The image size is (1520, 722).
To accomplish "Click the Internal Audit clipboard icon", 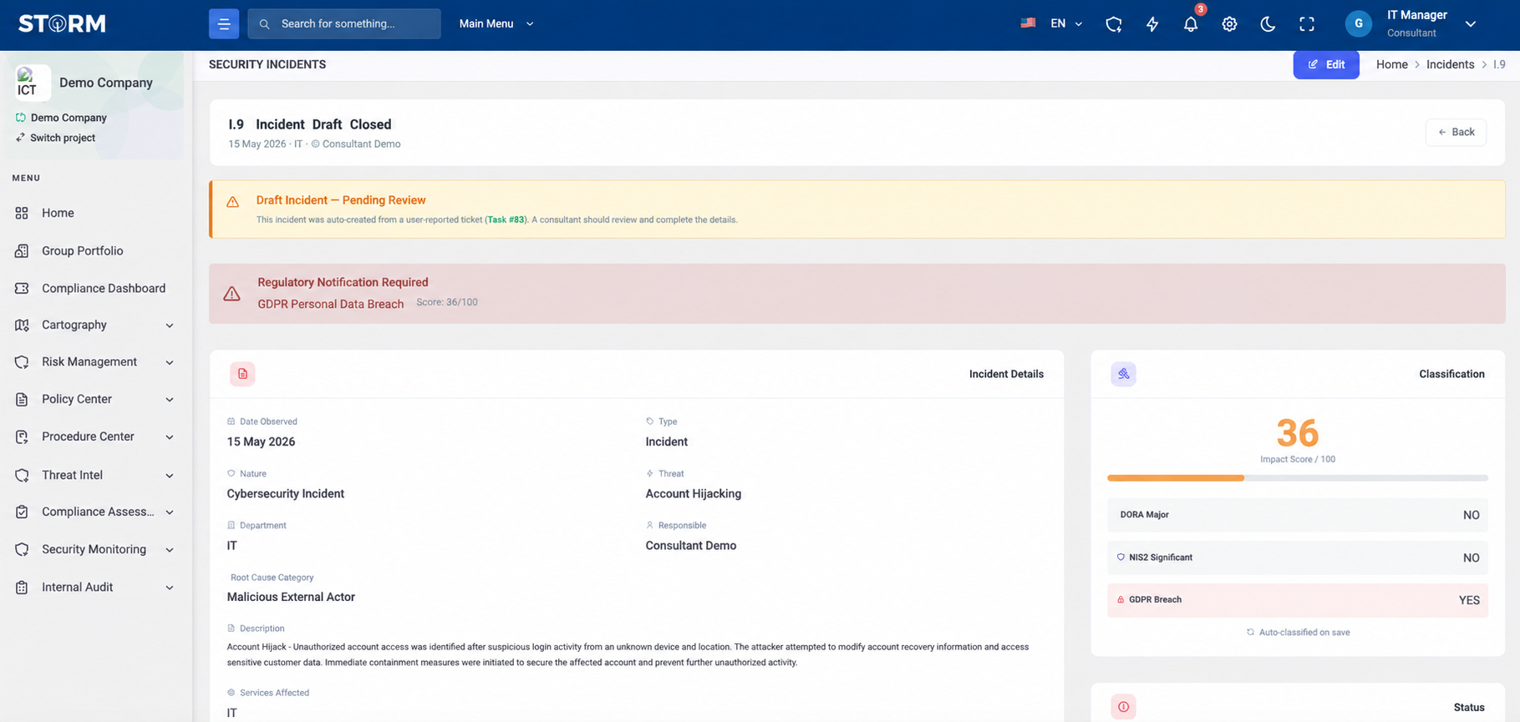I will pos(22,587).
